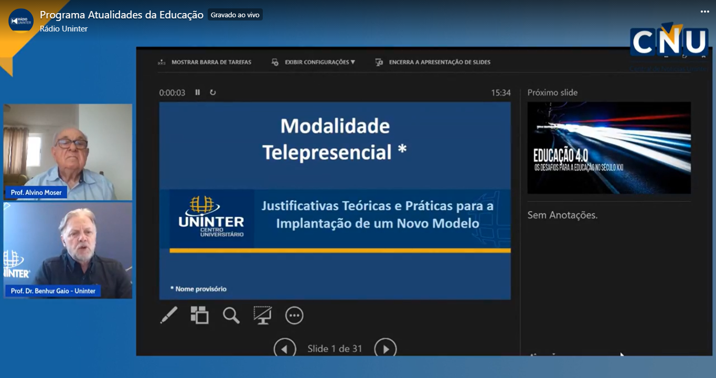Select the pen and laser pointer tool
Viewport: 716px width, 378px height.
[168, 315]
